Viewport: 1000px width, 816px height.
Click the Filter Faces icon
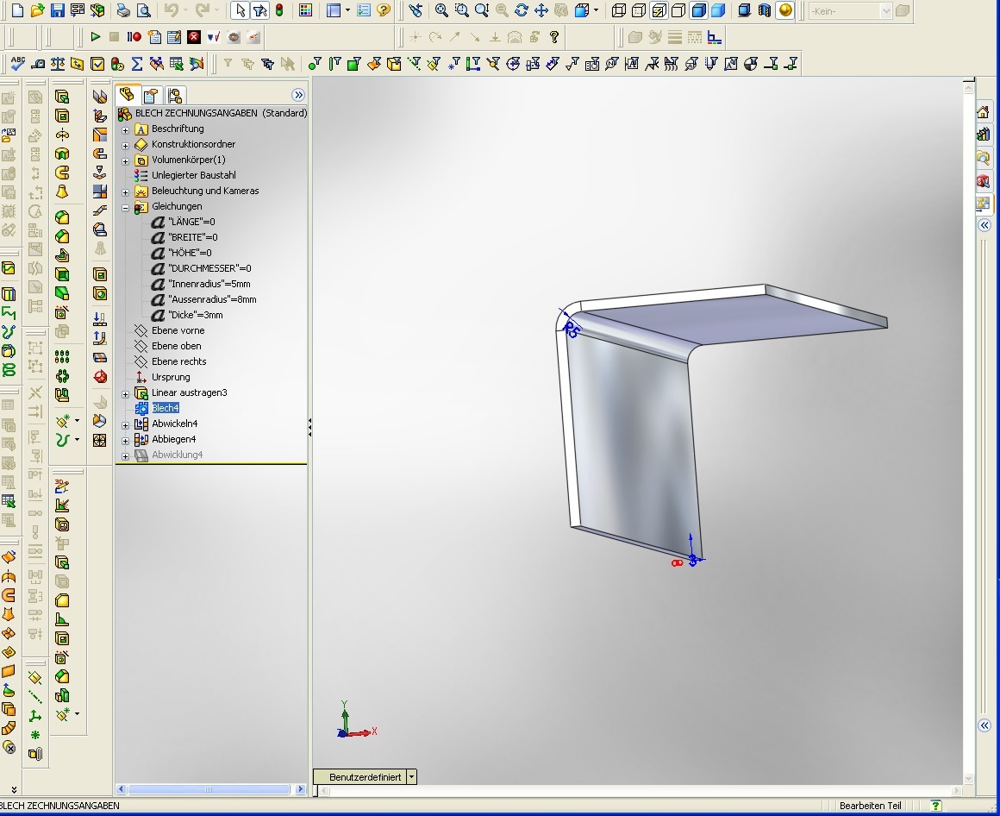[354, 64]
